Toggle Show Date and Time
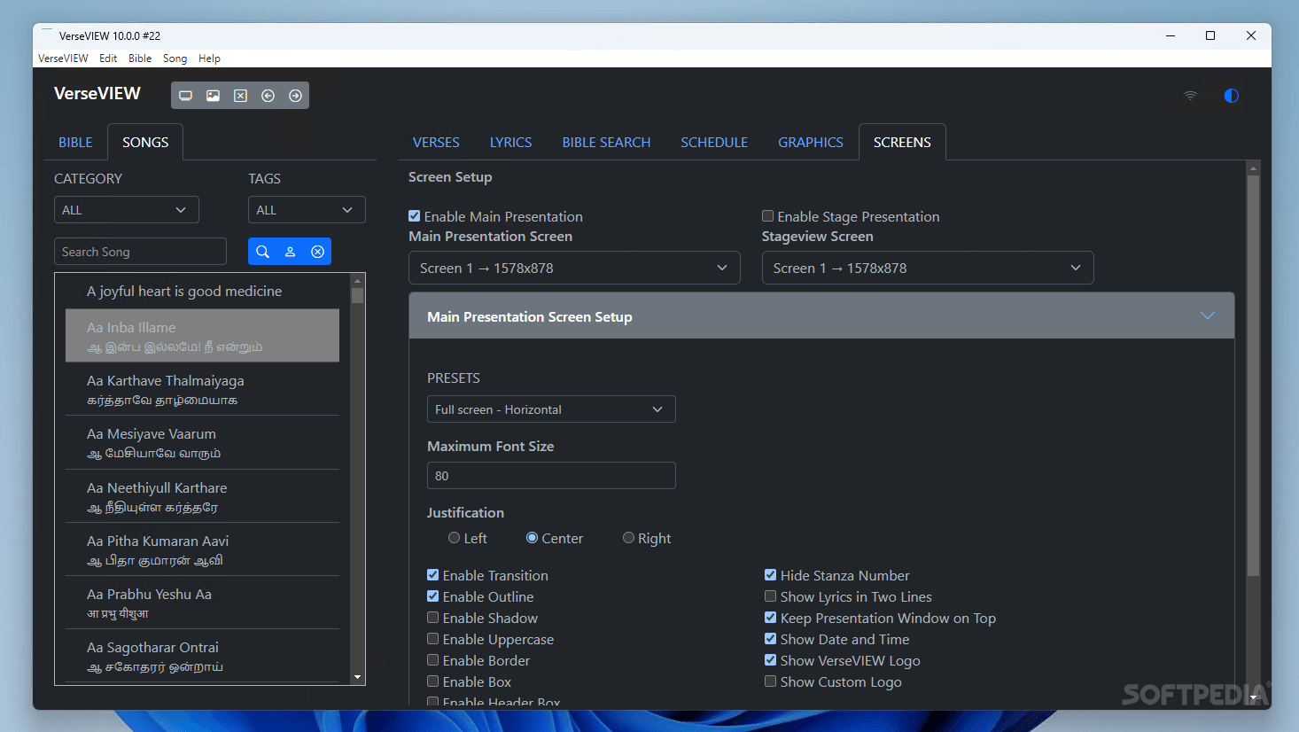 tap(770, 639)
